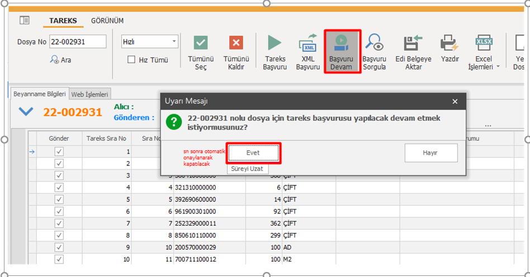530x277 pixels.
Task: Enable the Hız Tümü checkbox
Action: coord(131,60)
